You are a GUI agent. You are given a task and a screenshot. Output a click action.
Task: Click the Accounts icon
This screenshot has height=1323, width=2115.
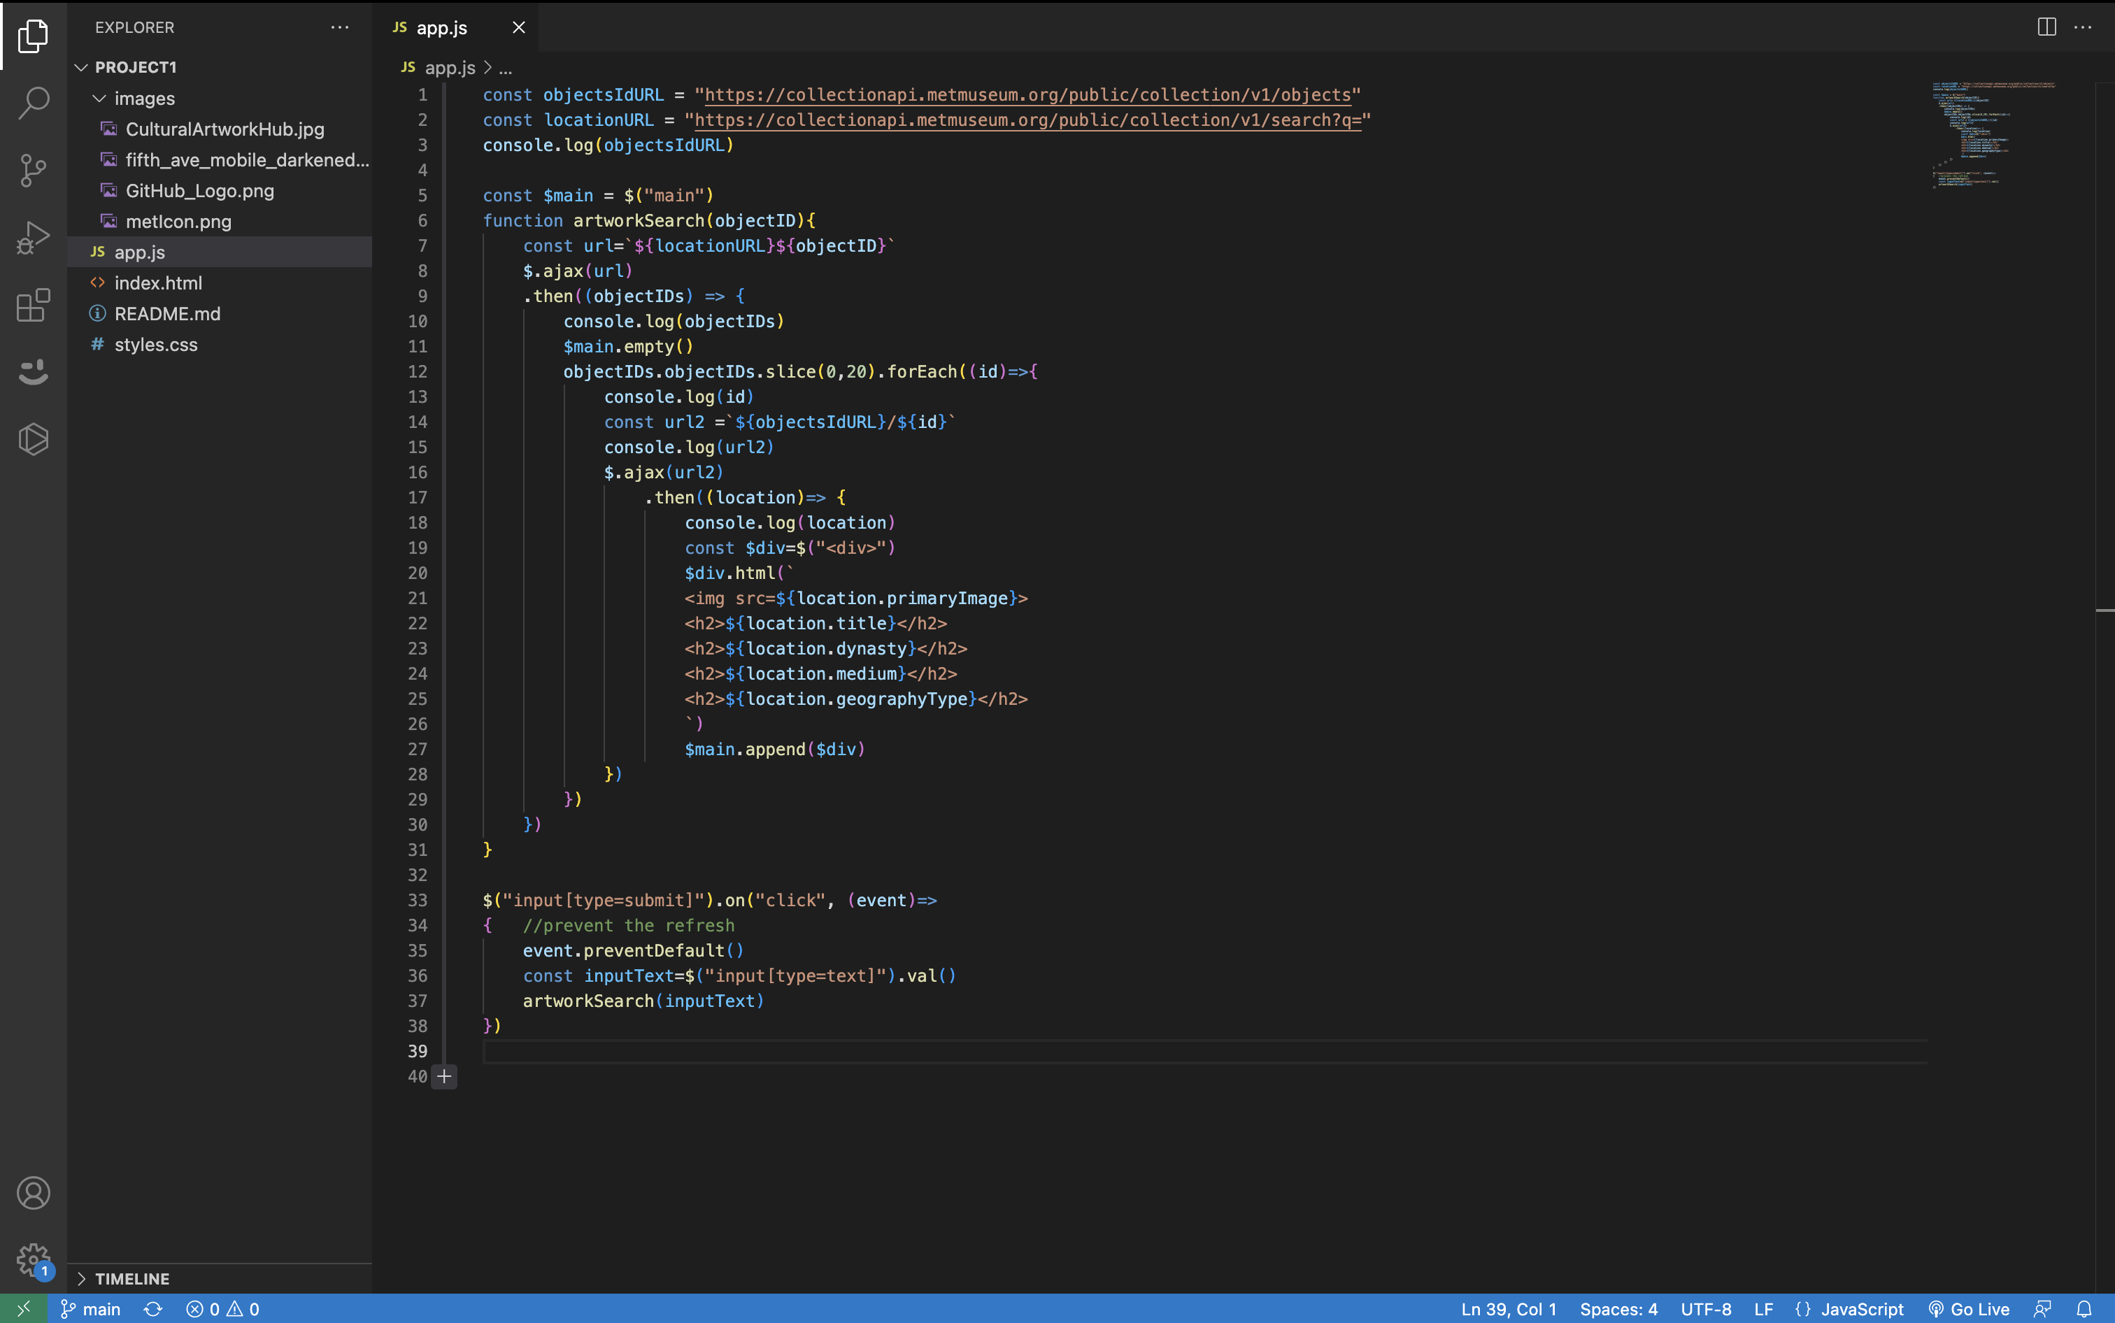pos(34,1194)
